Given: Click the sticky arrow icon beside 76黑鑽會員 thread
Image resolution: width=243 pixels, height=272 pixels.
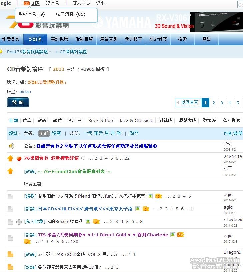Looking at the screenshot, I should pyautogui.click(x=10, y=158).
